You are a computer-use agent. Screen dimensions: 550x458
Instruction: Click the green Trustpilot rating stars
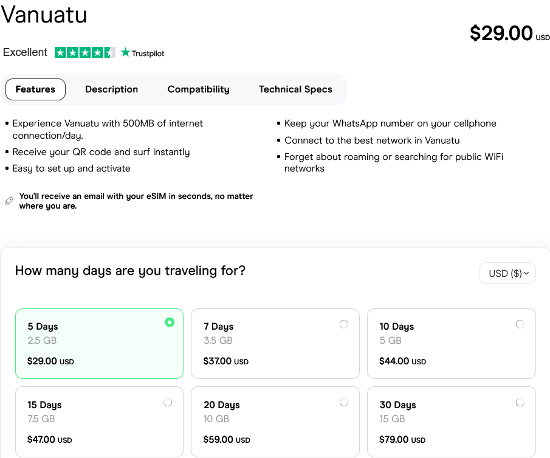(84, 52)
